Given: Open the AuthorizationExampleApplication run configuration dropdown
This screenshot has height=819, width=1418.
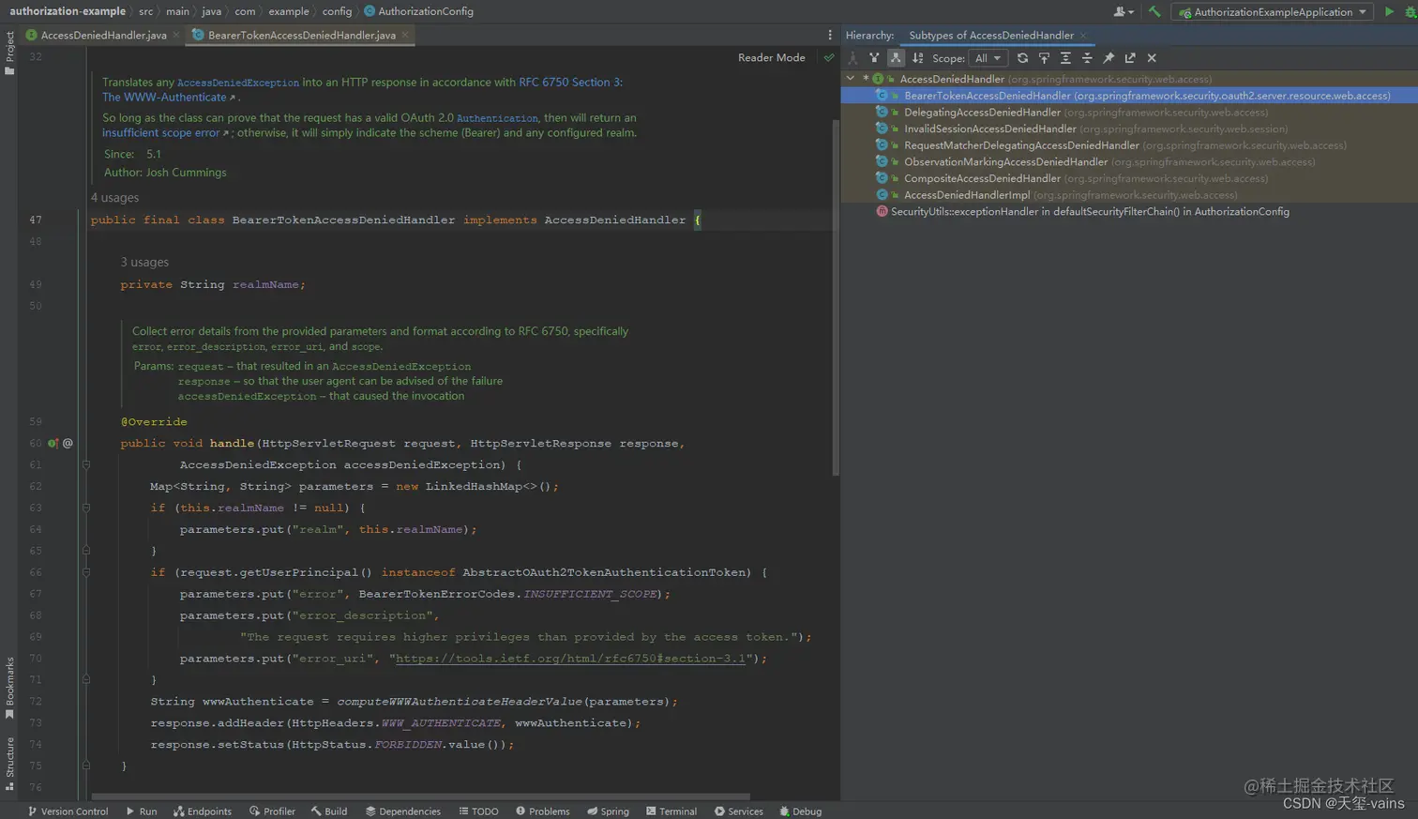Looking at the screenshot, I should 1273,11.
